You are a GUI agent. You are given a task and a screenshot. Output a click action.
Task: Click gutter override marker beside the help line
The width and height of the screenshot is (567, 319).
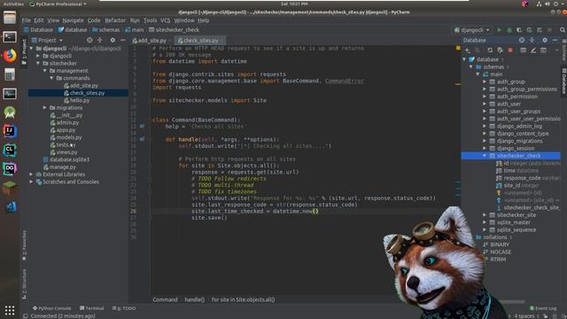[x=142, y=126]
